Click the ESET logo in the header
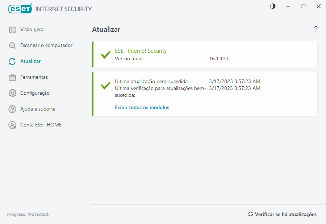This screenshot has width=326, height=224. (20, 9)
